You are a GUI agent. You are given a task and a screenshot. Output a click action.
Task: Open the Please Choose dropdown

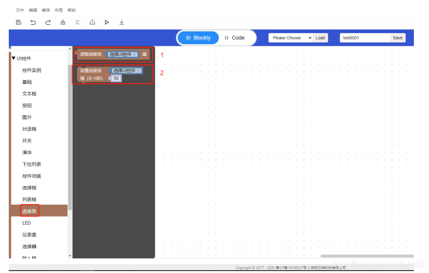coord(291,37)
